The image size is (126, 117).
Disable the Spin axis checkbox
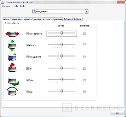pyautogui.click(x=27, y=80)
